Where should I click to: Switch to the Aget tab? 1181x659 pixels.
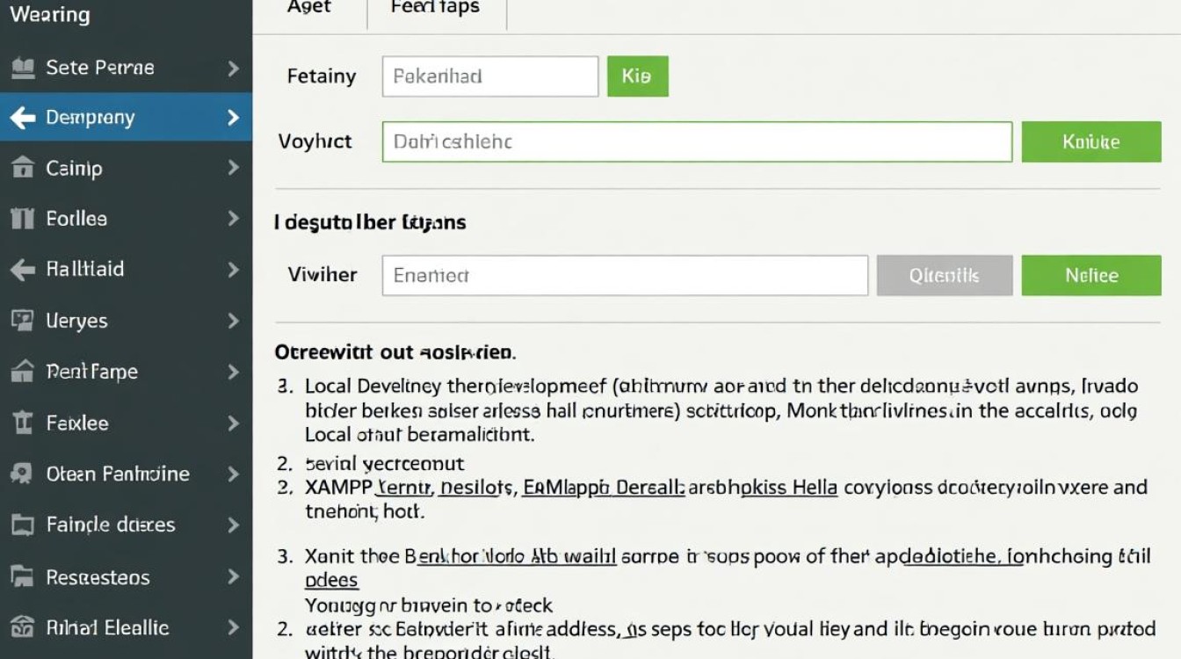(x=308, y=9)
